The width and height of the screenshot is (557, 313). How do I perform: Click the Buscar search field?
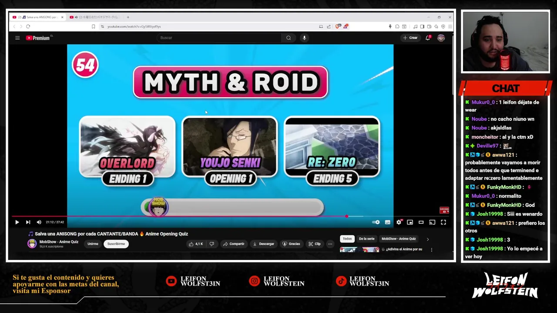[x=220, y=38]
